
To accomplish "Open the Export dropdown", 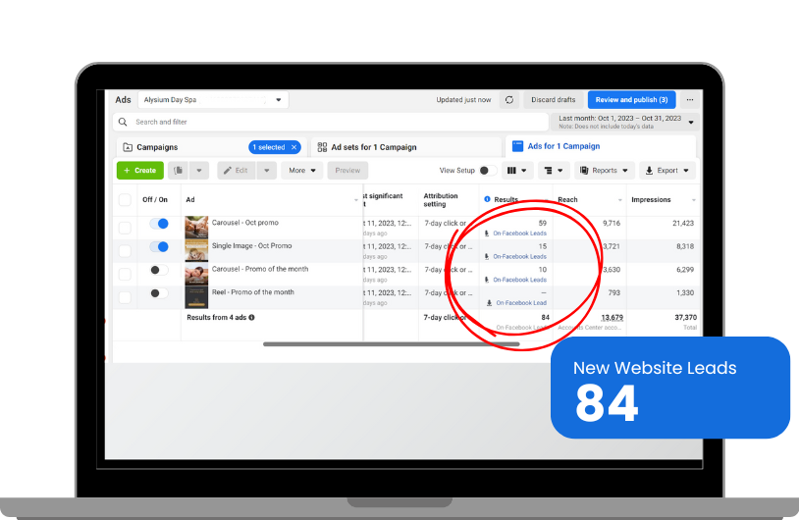I will (667, 171).
